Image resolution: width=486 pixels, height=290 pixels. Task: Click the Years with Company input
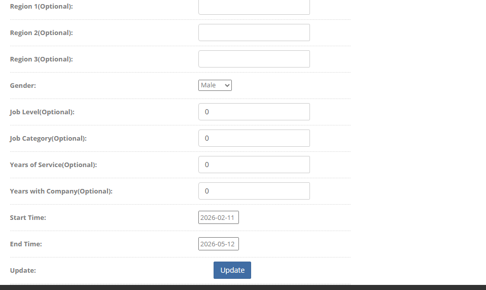pos(254,191)
